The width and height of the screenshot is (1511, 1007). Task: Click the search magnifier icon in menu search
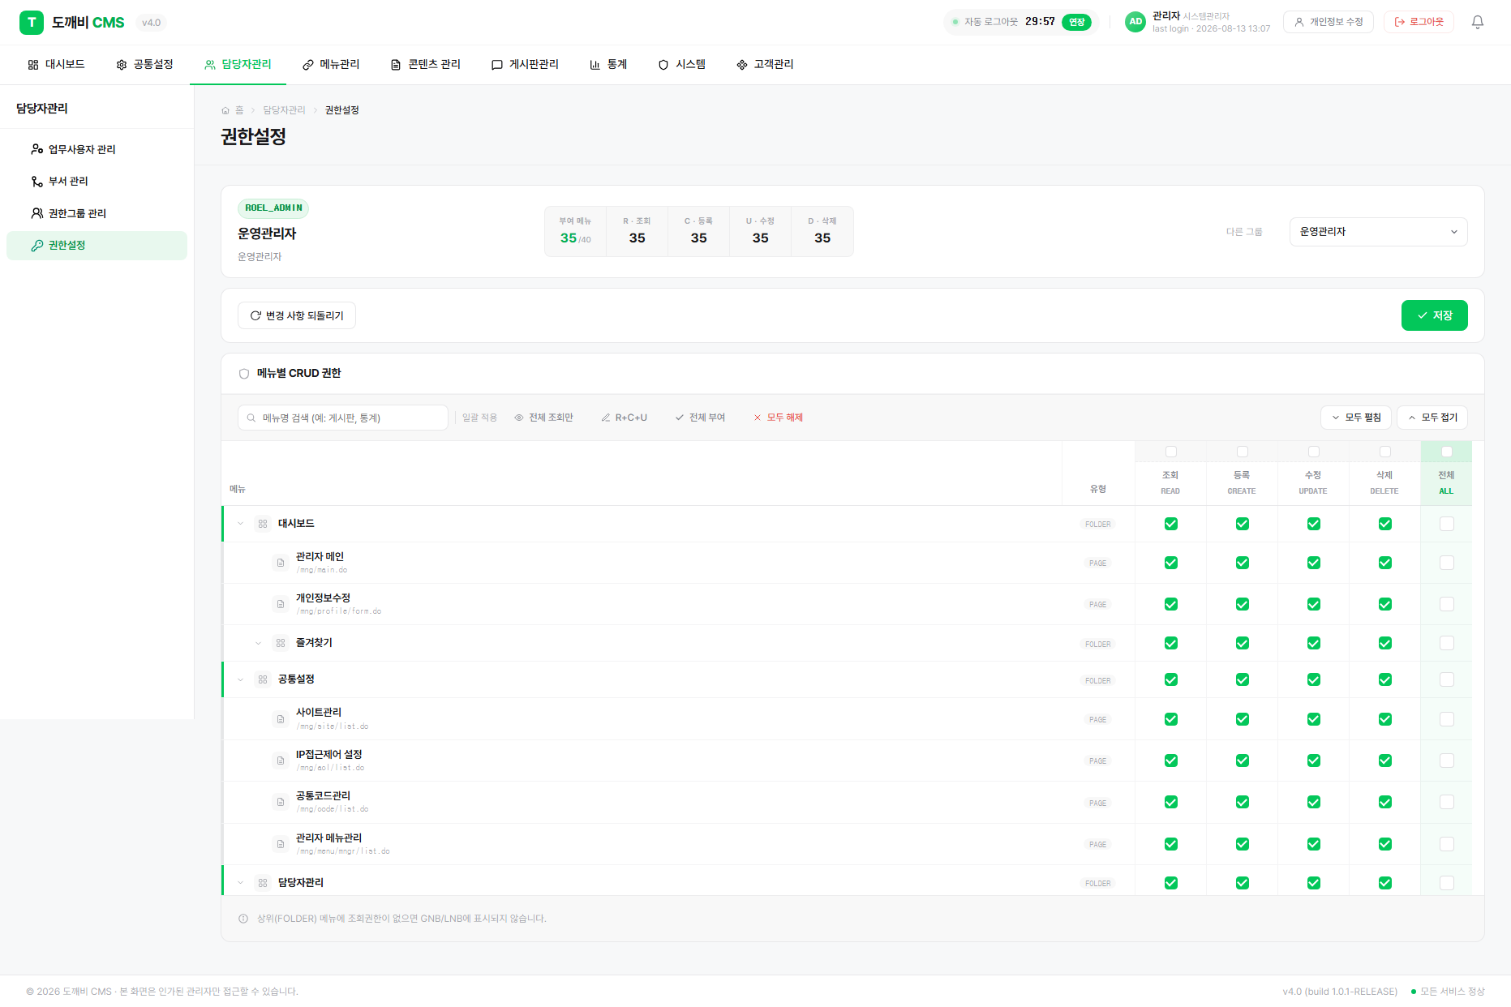(x=251, y=418)
